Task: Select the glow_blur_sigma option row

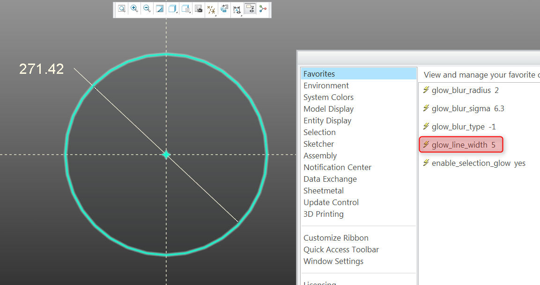Action: pyautogui.click(x=464, y=108)
